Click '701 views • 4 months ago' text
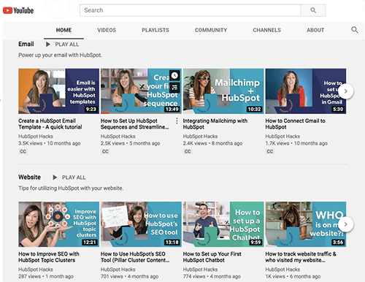 (x=130, y=276)
